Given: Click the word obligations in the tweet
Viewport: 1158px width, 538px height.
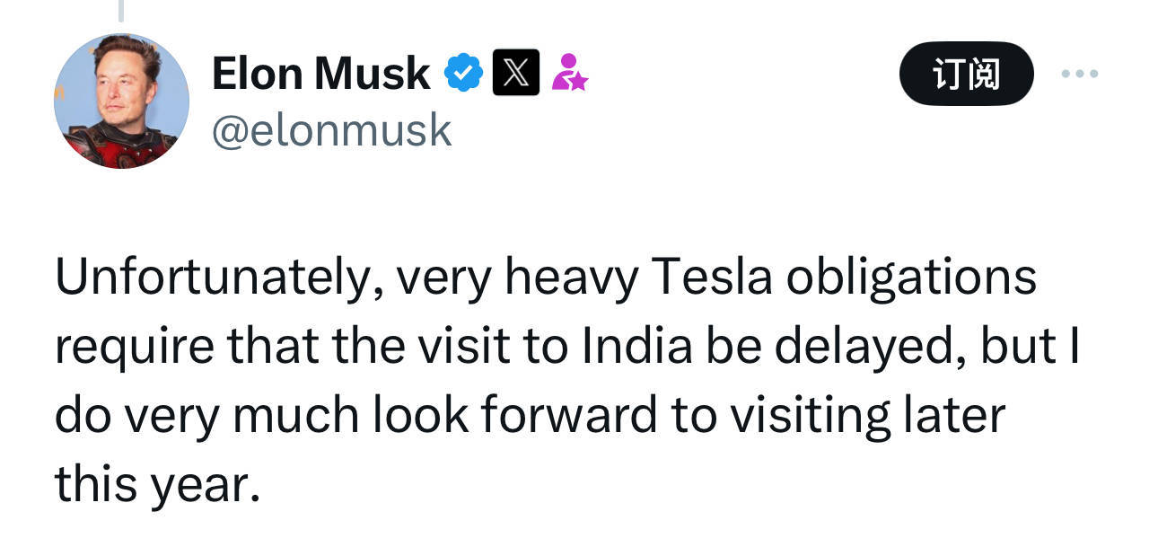Looking at the screenshot, I should (x=910, y=279).
